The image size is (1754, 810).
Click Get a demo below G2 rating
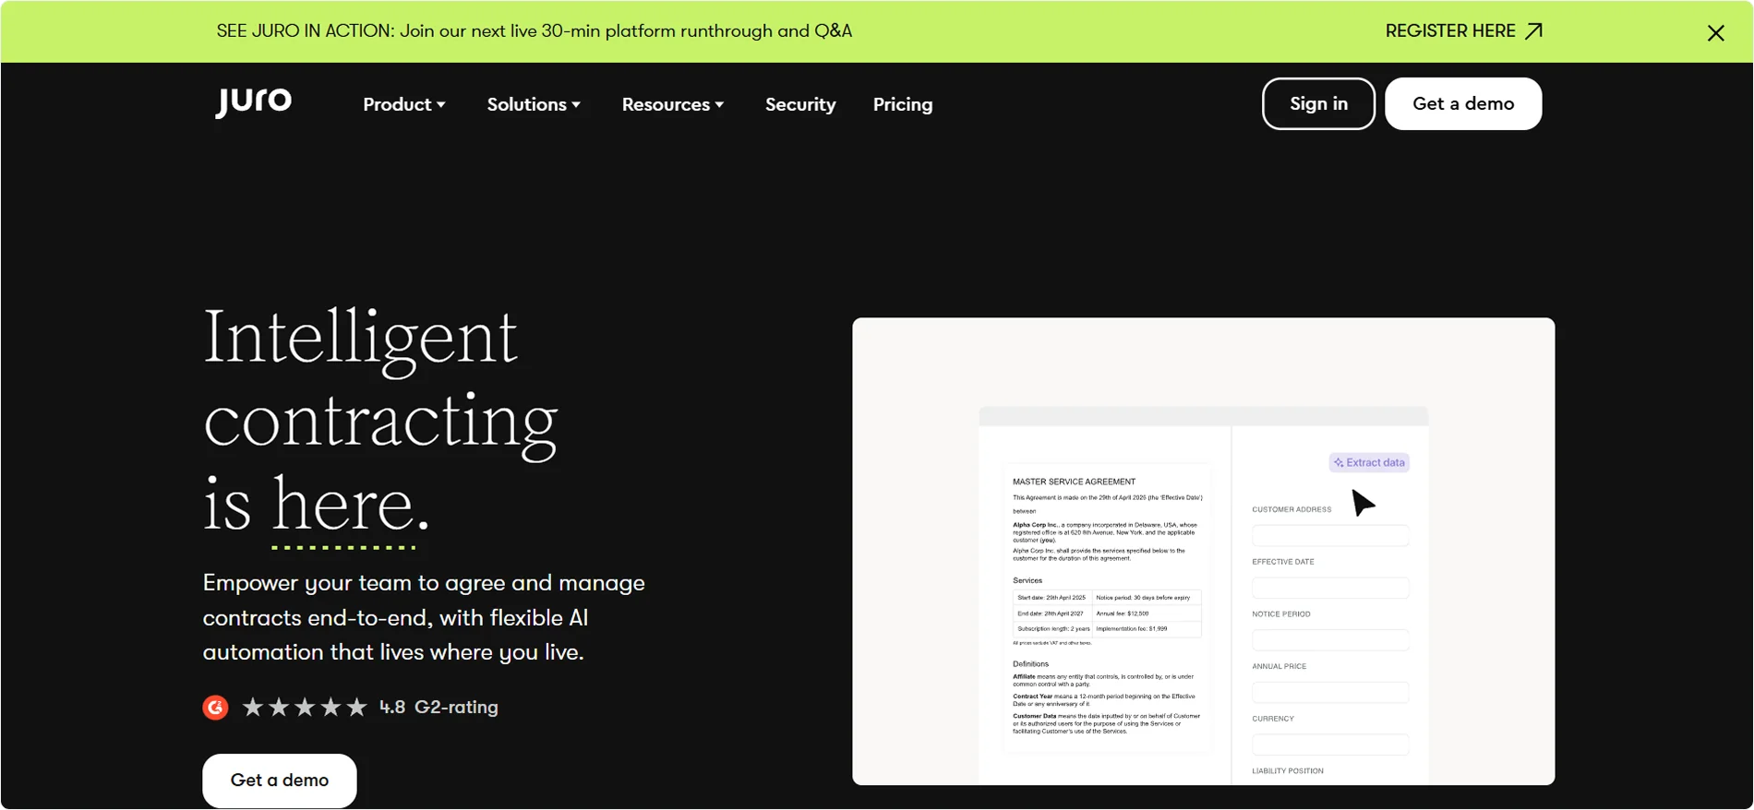pyautogui.click(x=280, y=780)
